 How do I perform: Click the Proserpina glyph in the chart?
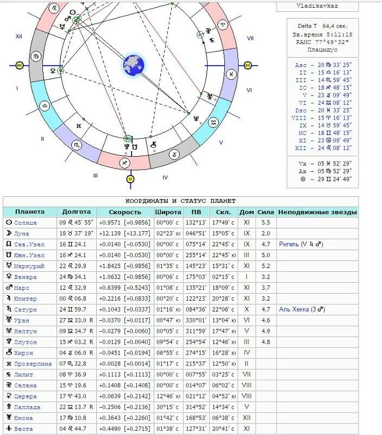click(79, 126)
